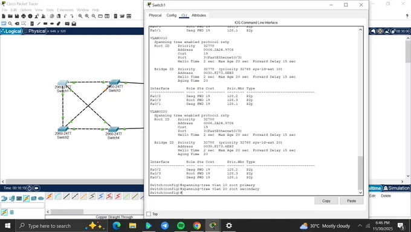
Task: Switch to Physical workspace view
Action: tap(35, 31)
